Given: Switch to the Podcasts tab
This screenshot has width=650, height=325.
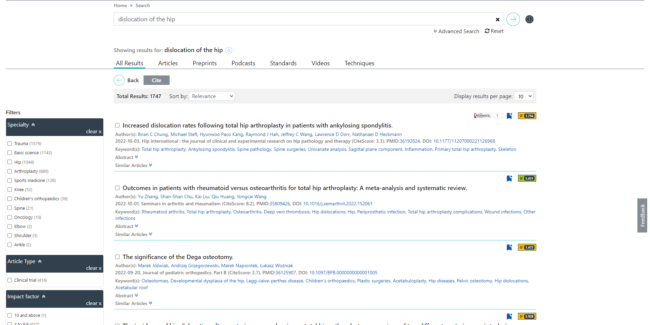Looking at the screenshot, I should click(243, 63).
